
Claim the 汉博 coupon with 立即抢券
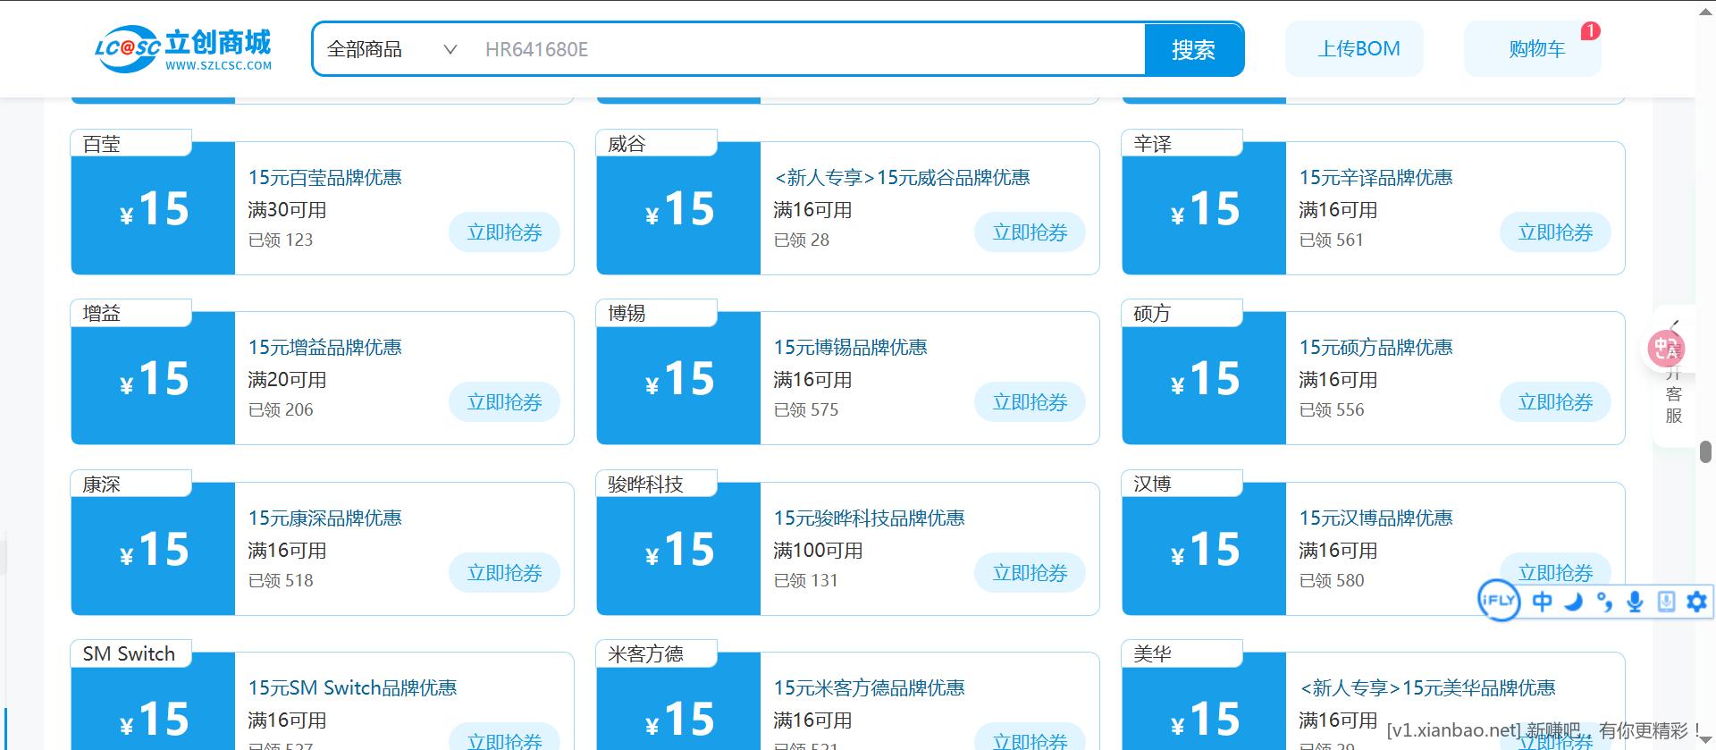[1555, 570]
